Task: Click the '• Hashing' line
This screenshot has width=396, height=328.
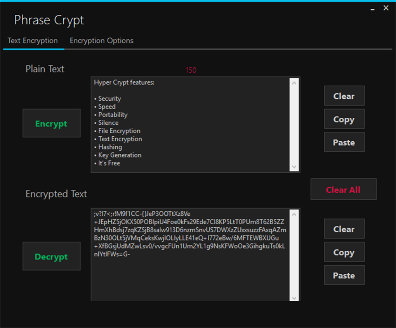Action: tap(108, 147)
